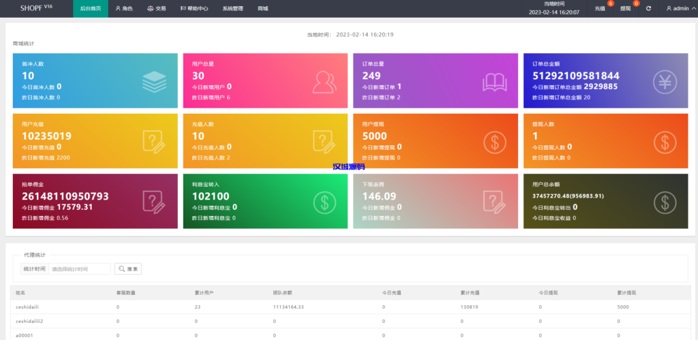Click the 充值 notification link with badge
698x340 pixels.
click(x=600, y=8)
